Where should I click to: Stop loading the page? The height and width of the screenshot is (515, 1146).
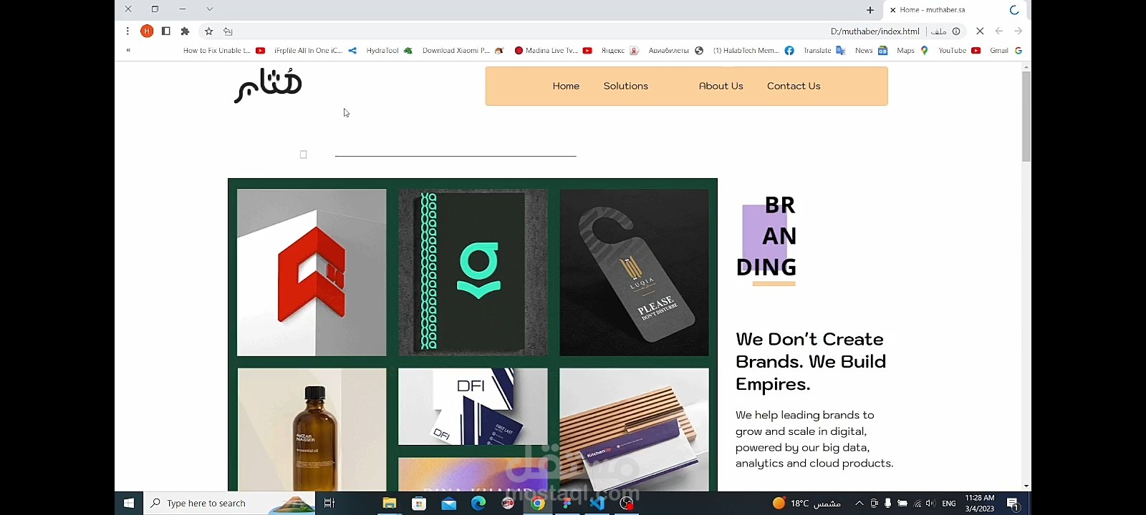(980, 31)
